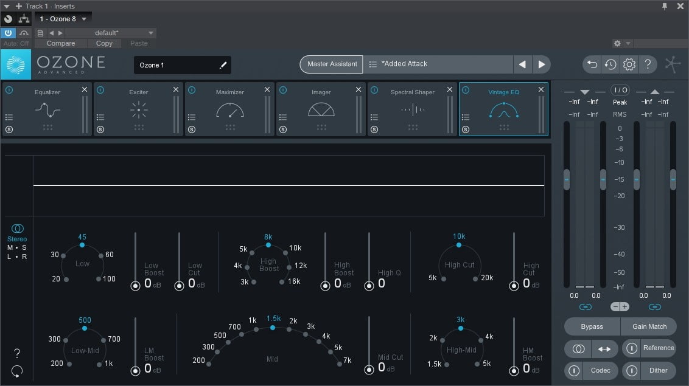Set Low band frequency to 60

point(101,255)
